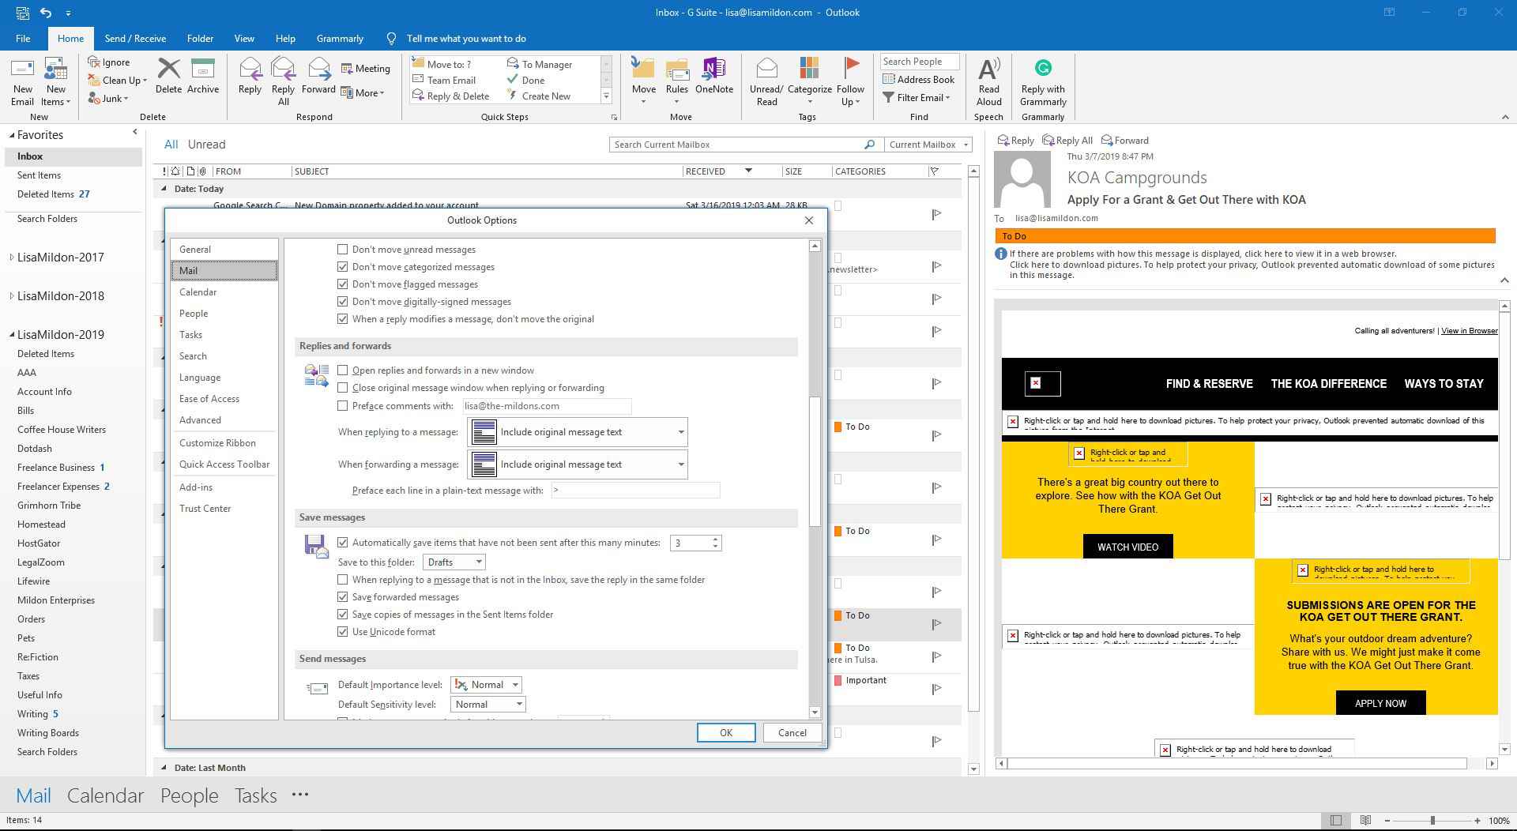Switch to the Folder ribbon tab
This screenshot has width=1517, height=831.
click(200, 38)
